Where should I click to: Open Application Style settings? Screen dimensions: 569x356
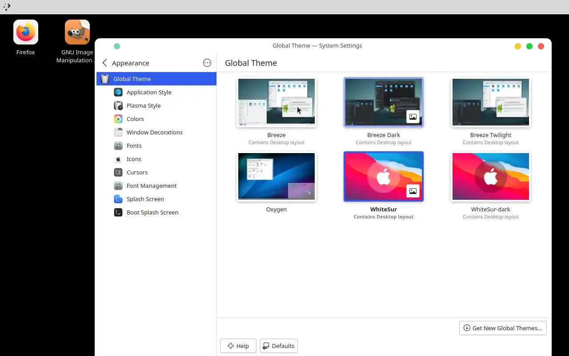click(156, 92)
